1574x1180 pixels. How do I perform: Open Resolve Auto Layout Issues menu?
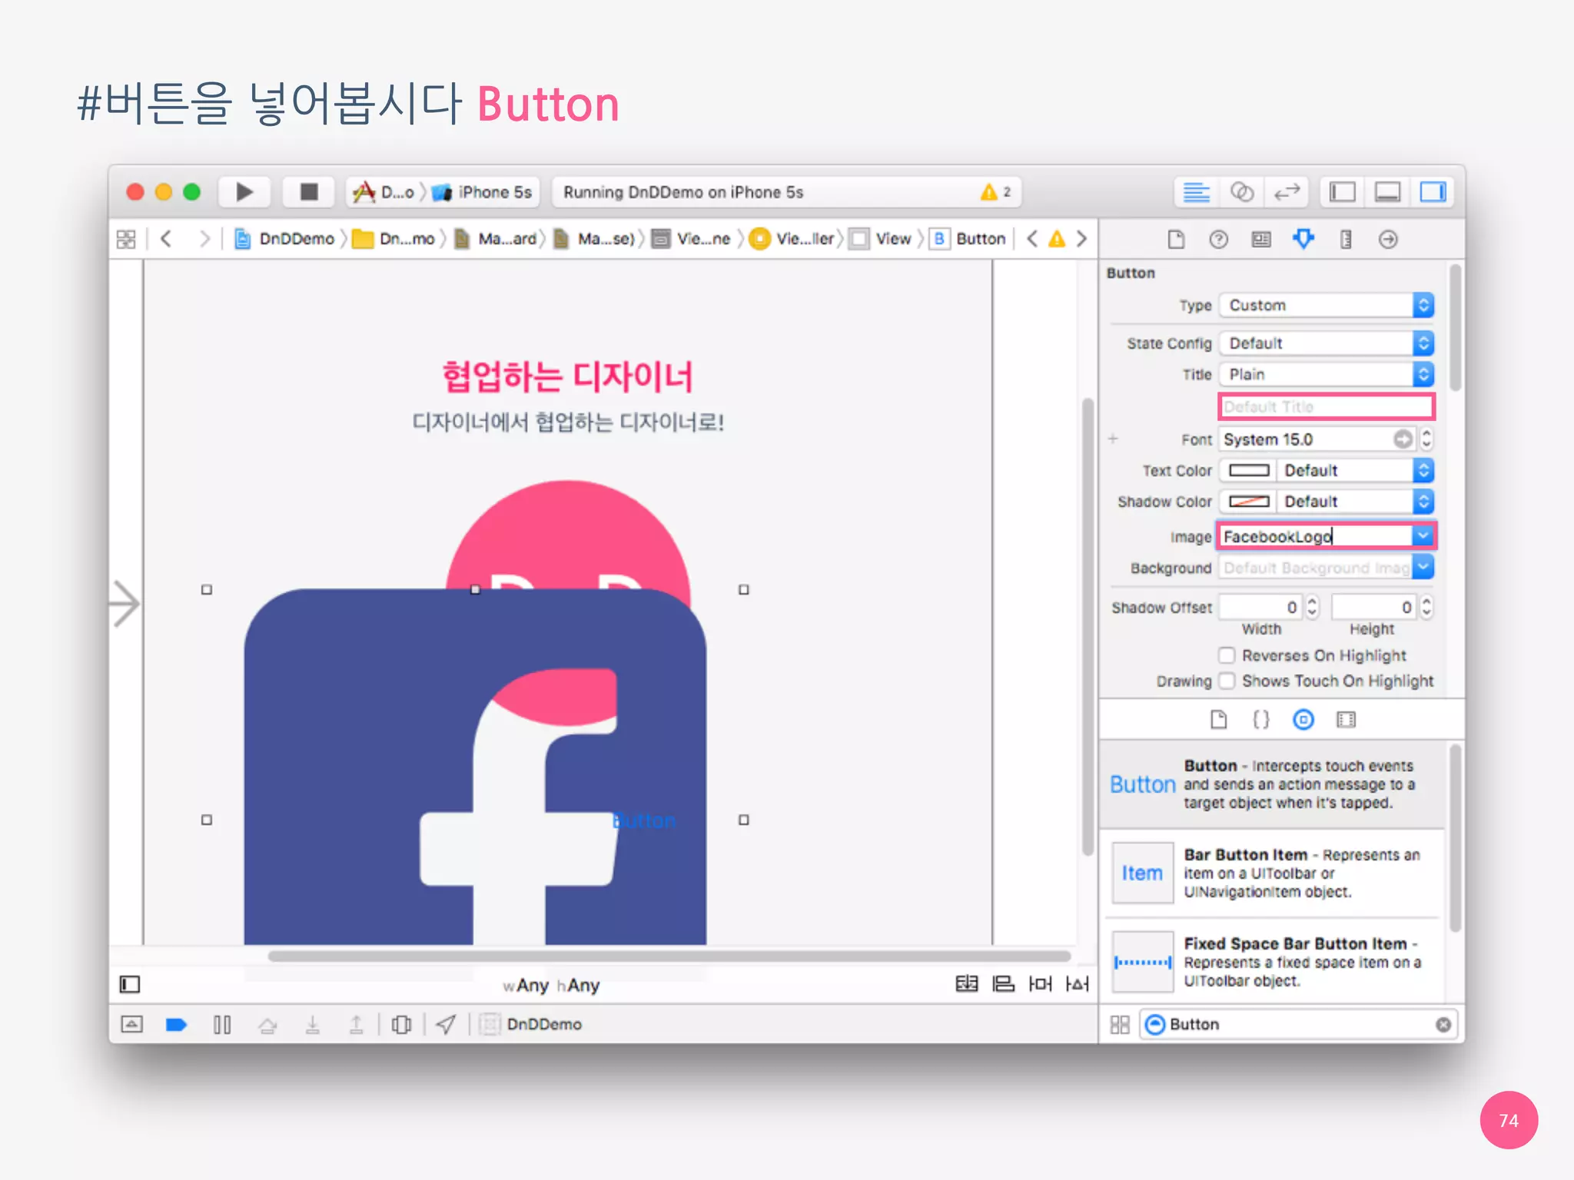tap(1077, 984)
